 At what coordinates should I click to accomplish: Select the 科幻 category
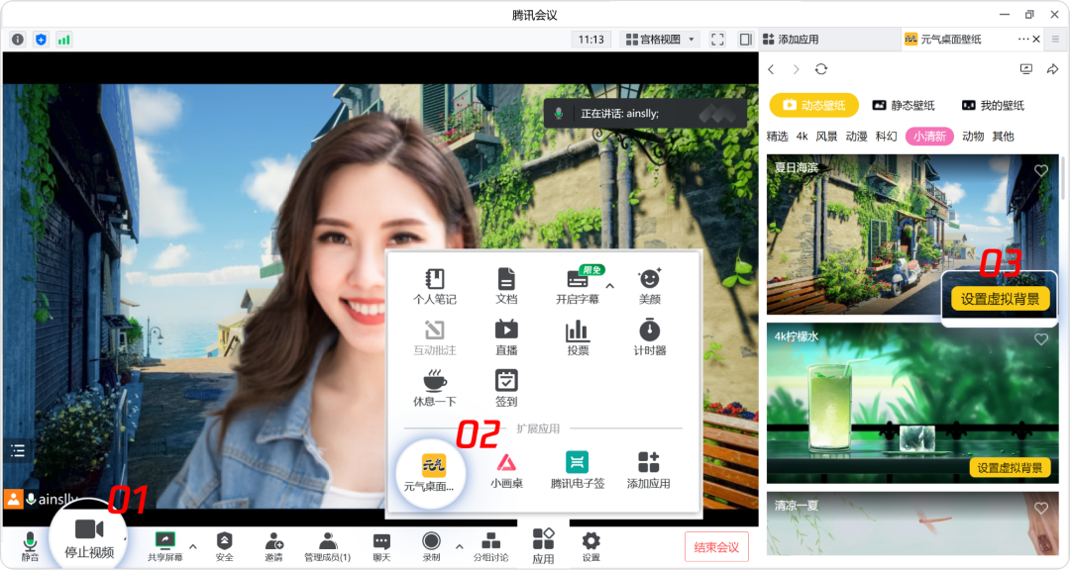pos(887,137)
